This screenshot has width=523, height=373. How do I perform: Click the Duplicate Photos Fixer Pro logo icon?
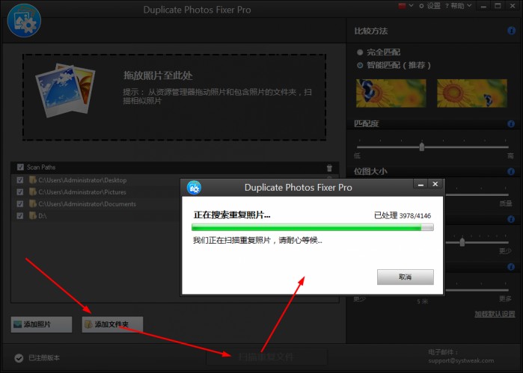(x=24, y=21)
